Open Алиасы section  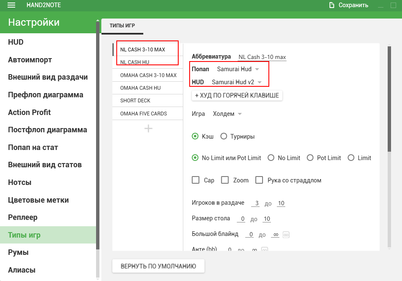pyautogui.click(x=48, y=270)
